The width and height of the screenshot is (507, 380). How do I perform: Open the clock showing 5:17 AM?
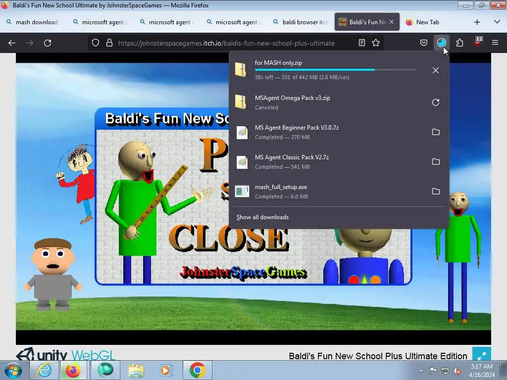[482, 371]
